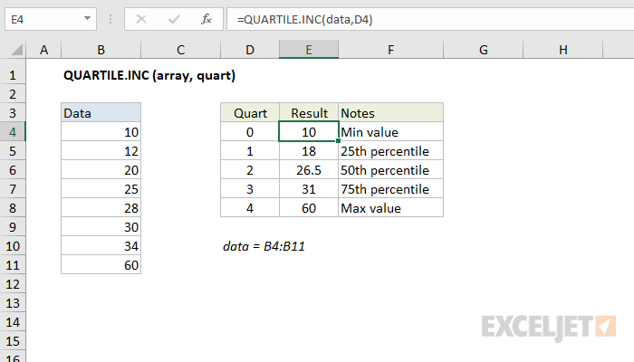Click the formula bar options dots handle
Screen dimensions: 634x362
coord(110,19)
